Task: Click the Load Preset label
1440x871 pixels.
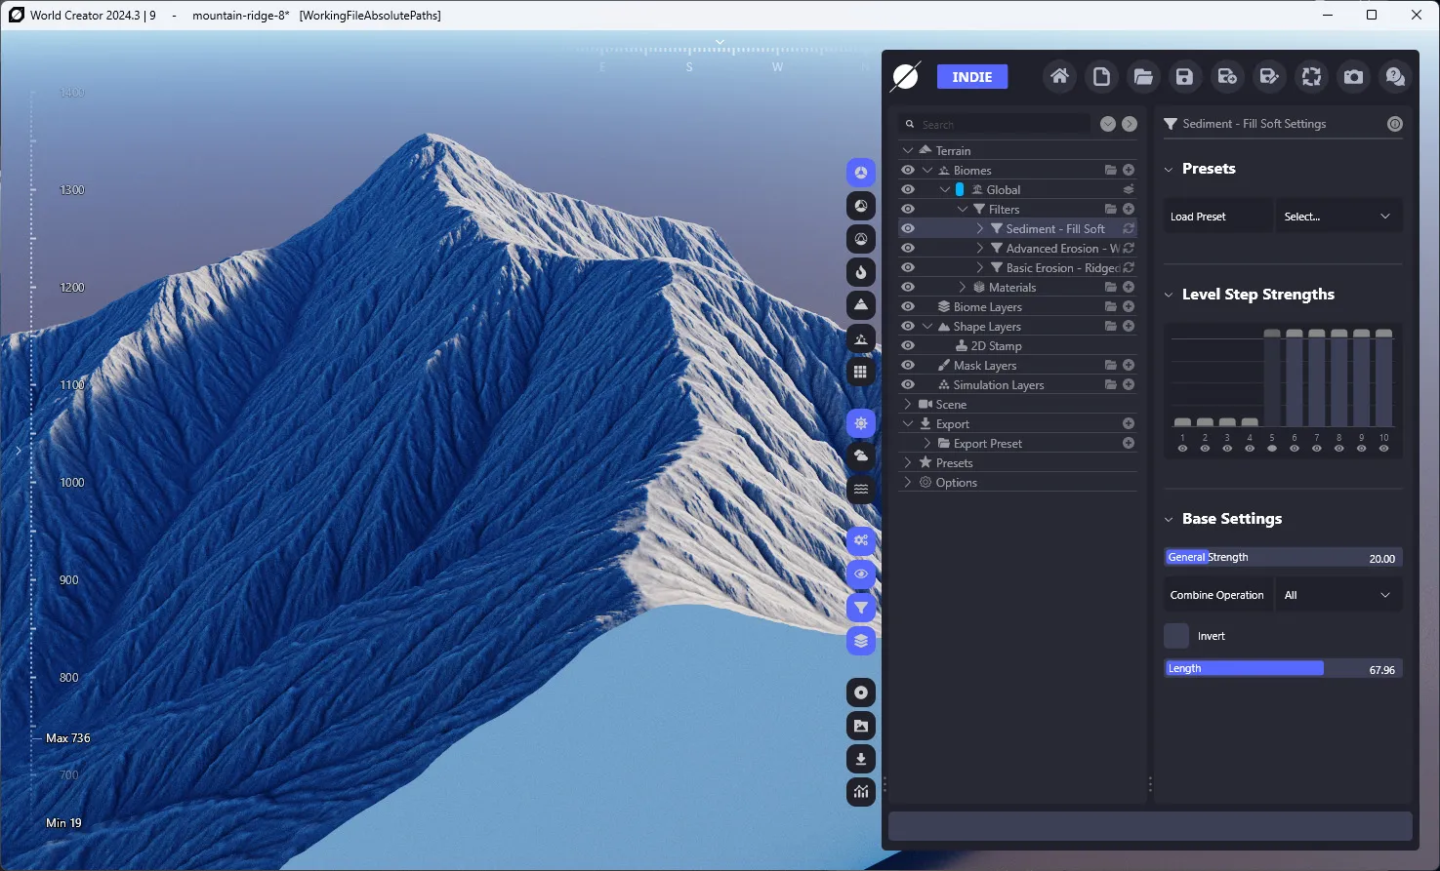Action: point(1198,217)
